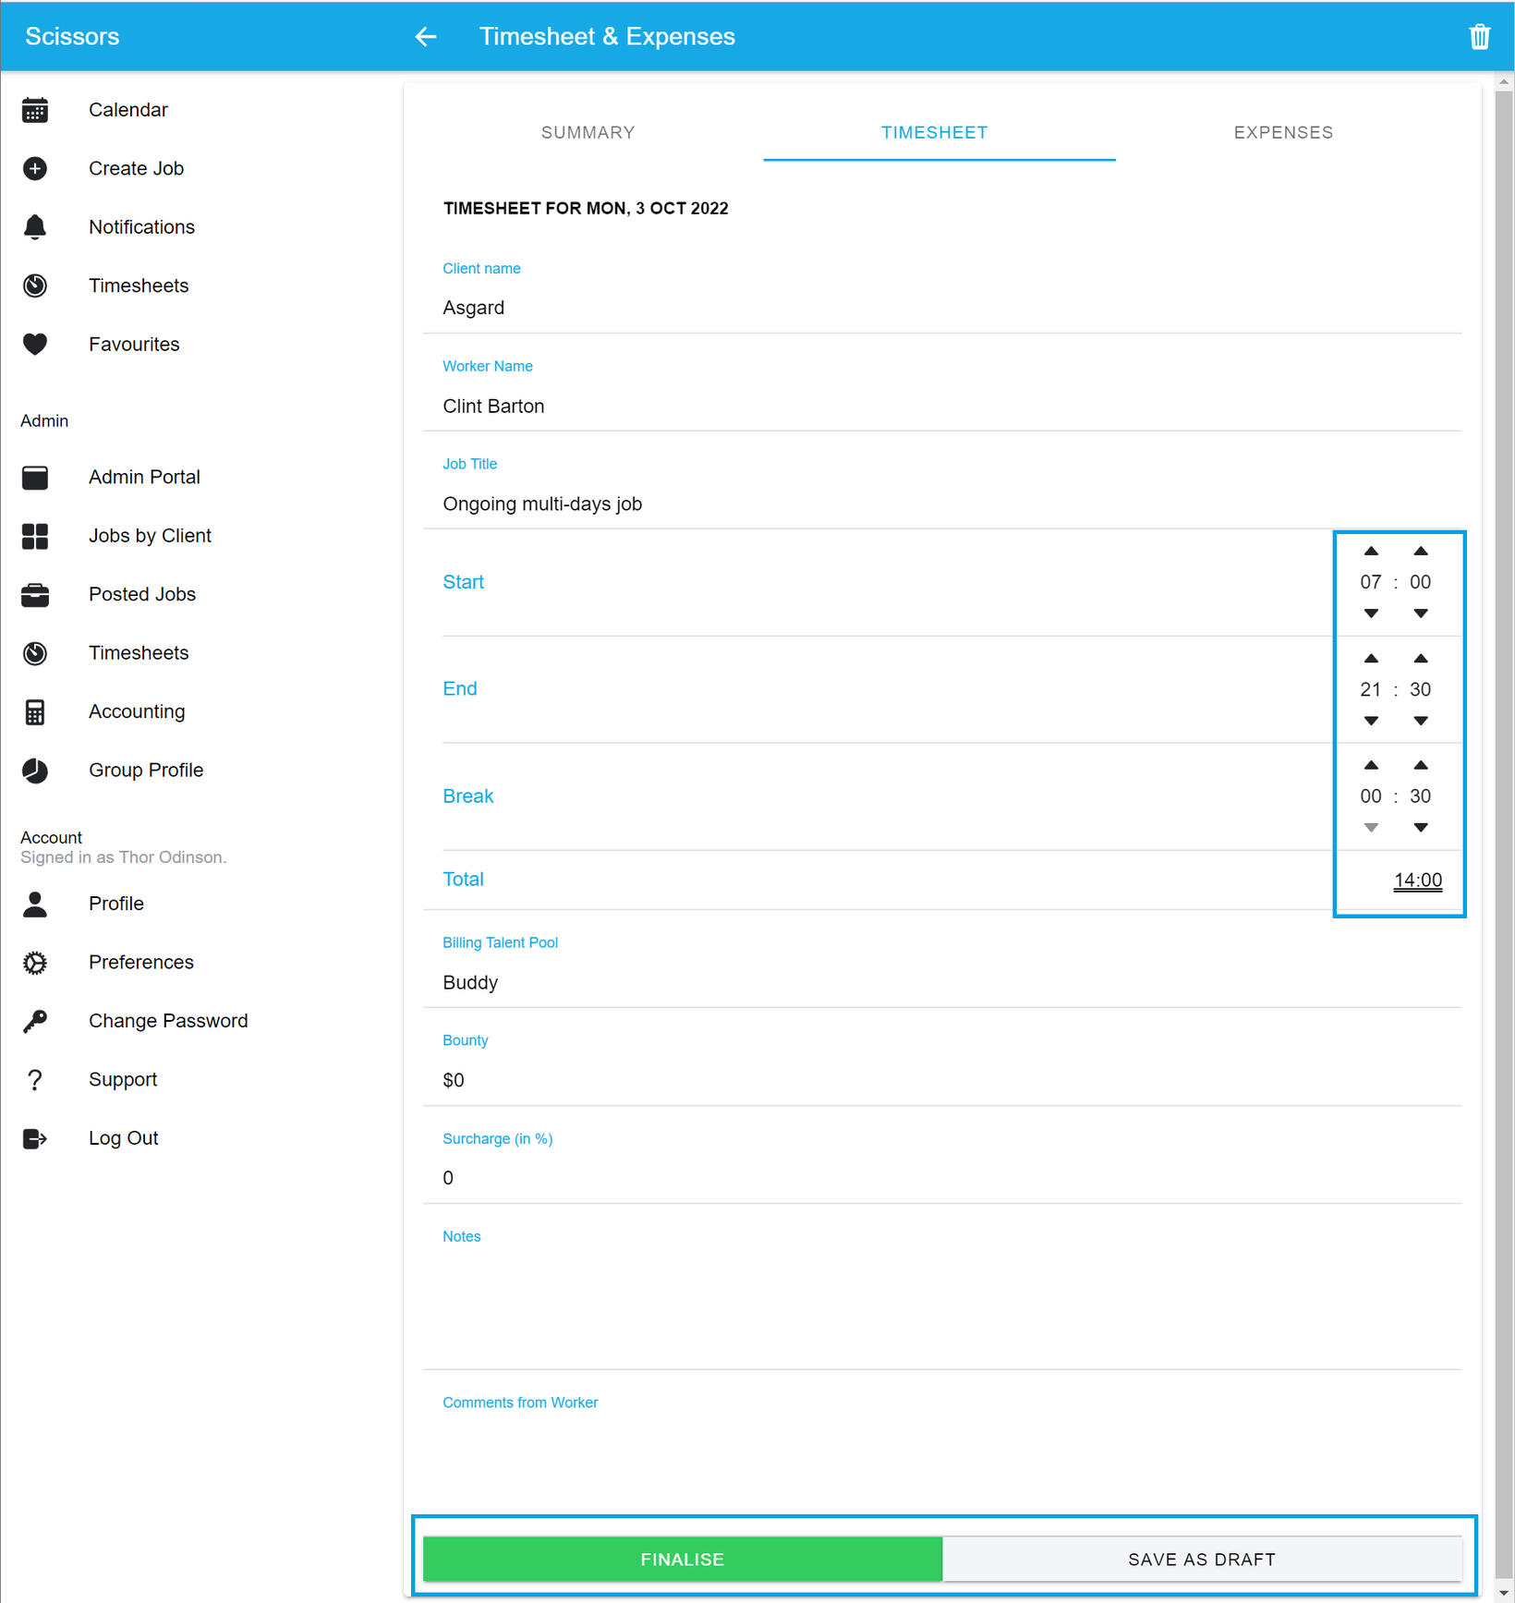Click the Change Password key icon

click(x=35, y=1021)
